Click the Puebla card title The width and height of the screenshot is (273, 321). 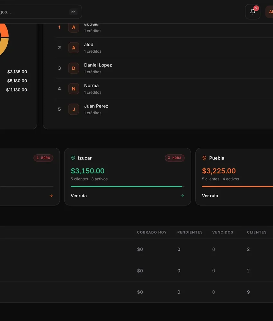(217, 158)
